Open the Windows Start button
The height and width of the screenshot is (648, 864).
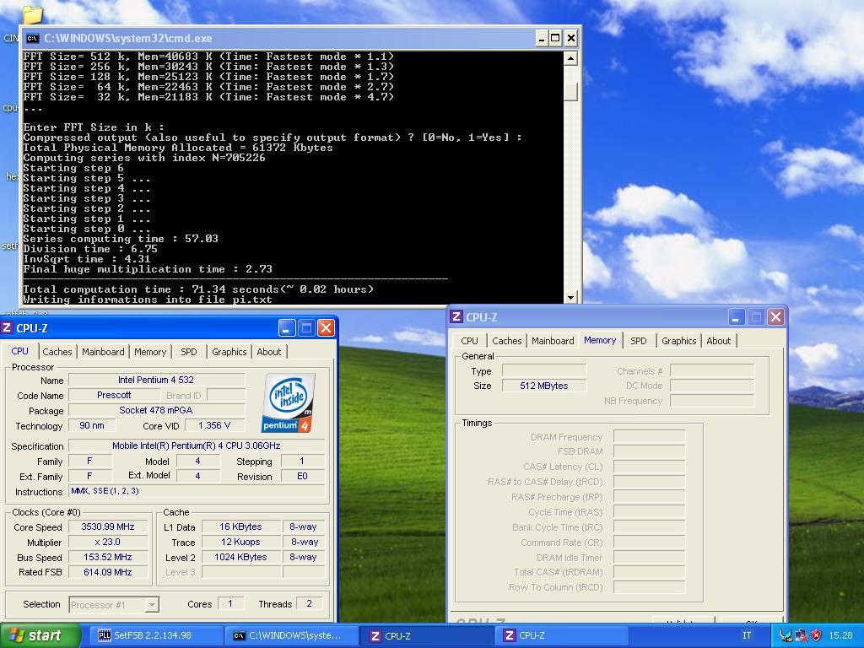[40, 636]
